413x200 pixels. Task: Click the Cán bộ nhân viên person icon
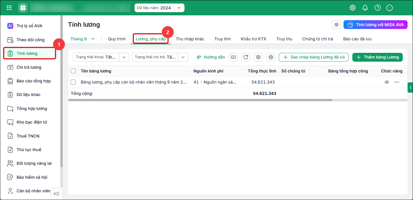(x=10, y=191)
